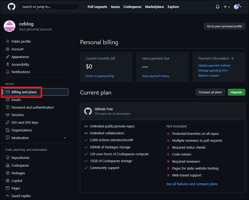This screenshot has height=200, width=249.
Task: Click the Public profile person icon
Action: [8, 42]
